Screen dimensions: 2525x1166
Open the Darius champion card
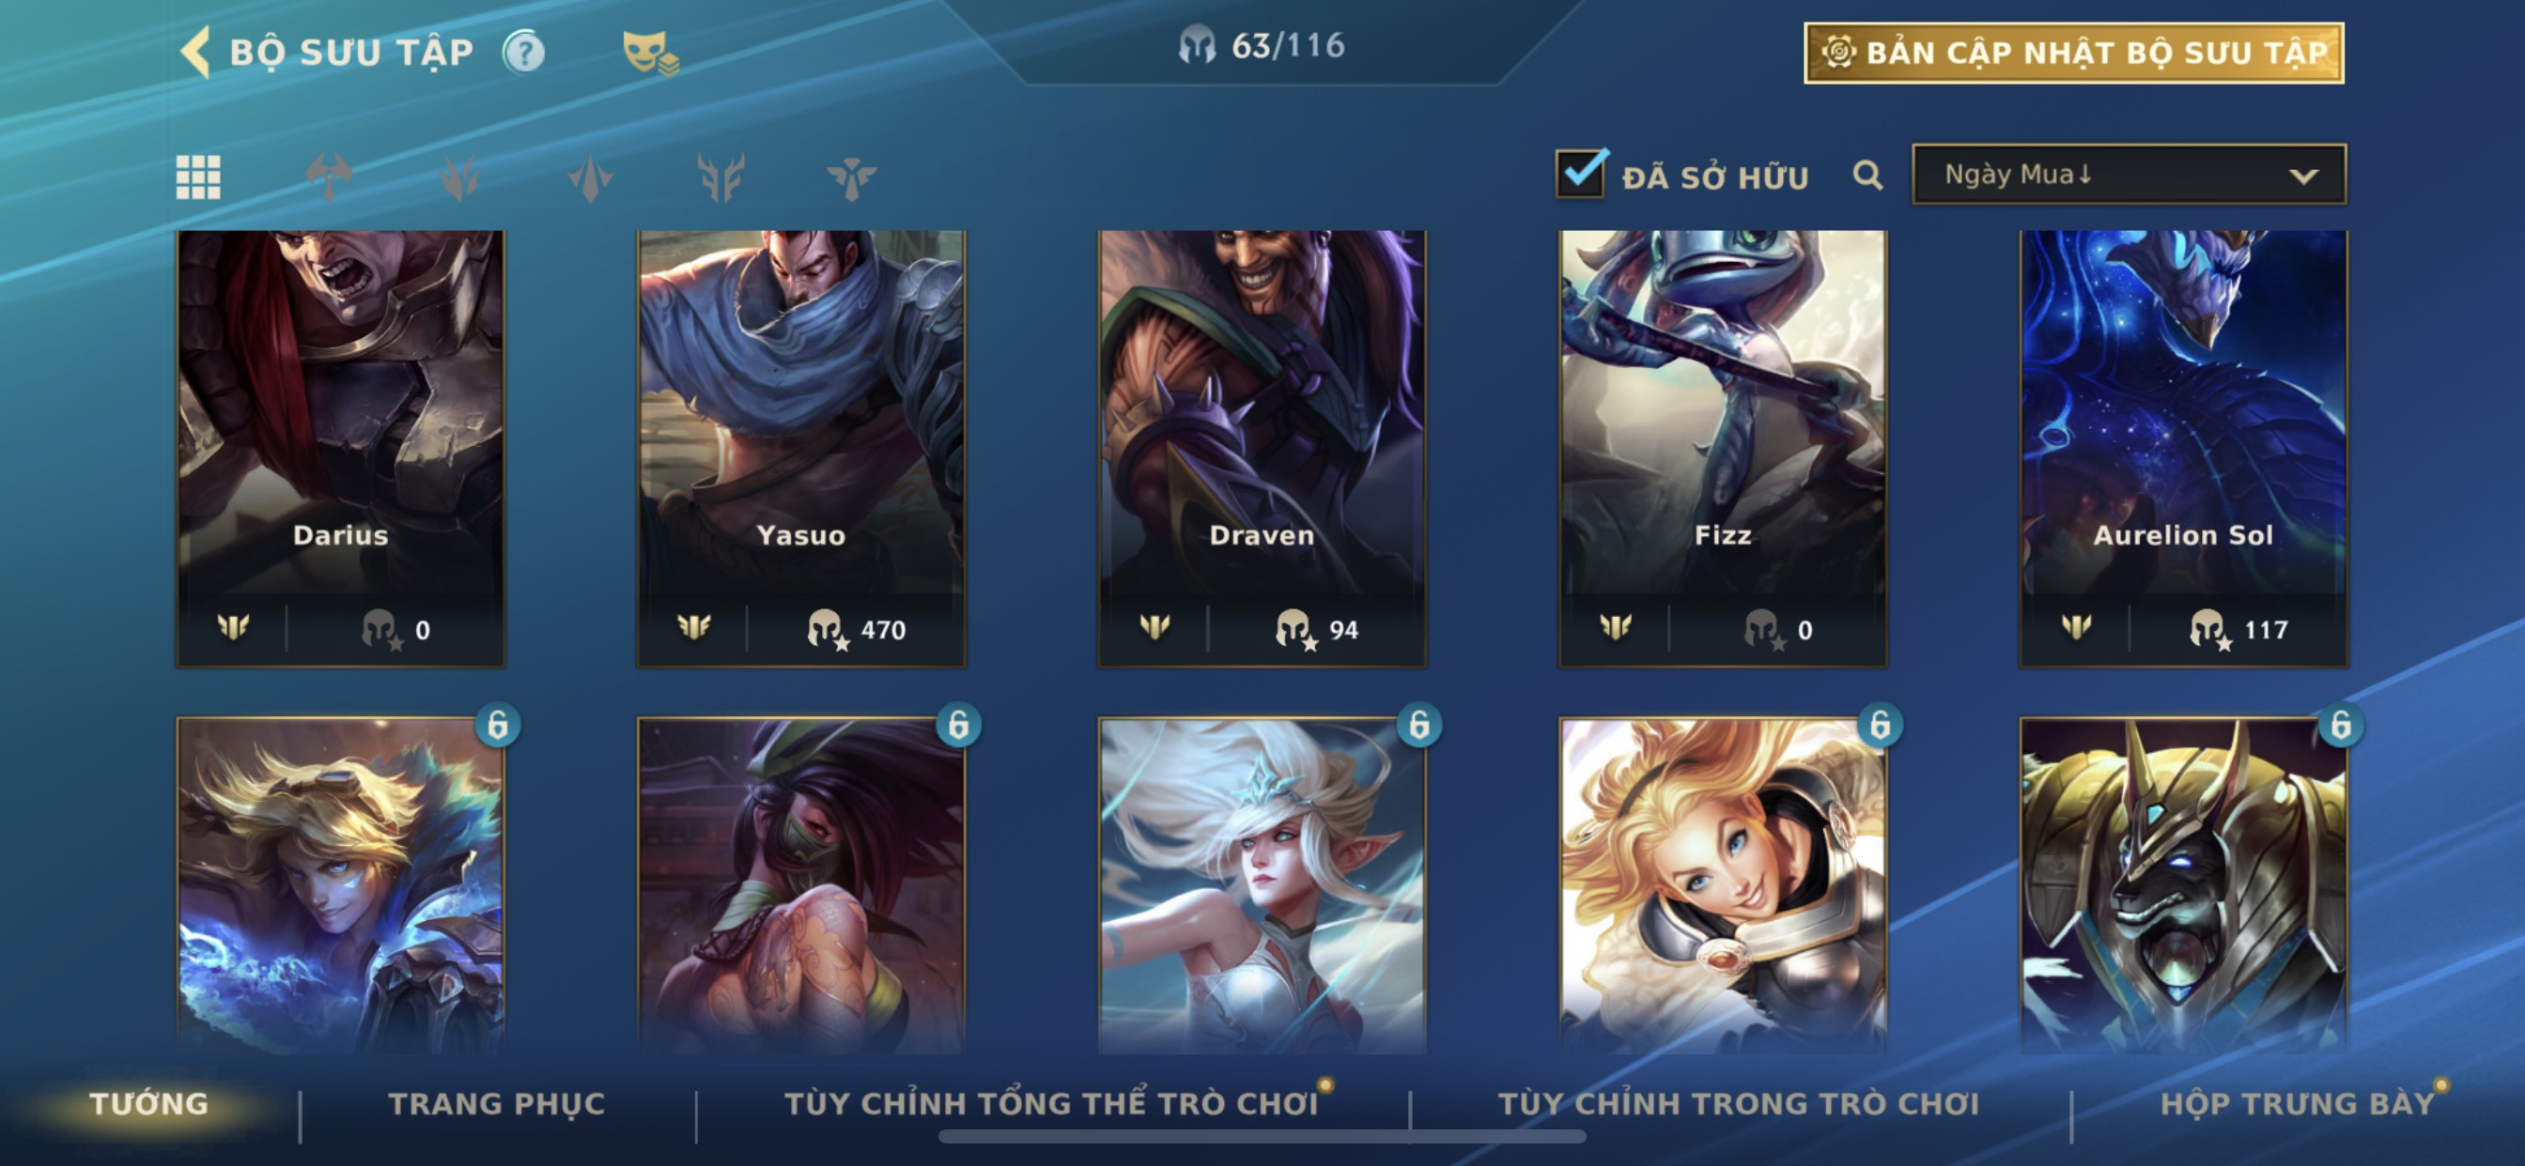pos(340,449)
